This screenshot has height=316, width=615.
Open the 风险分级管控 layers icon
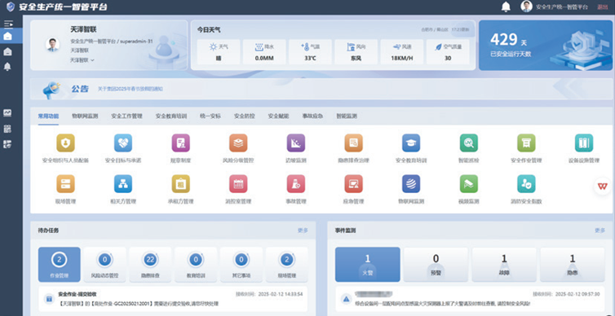pyautogui.click(x=238, y=143)
